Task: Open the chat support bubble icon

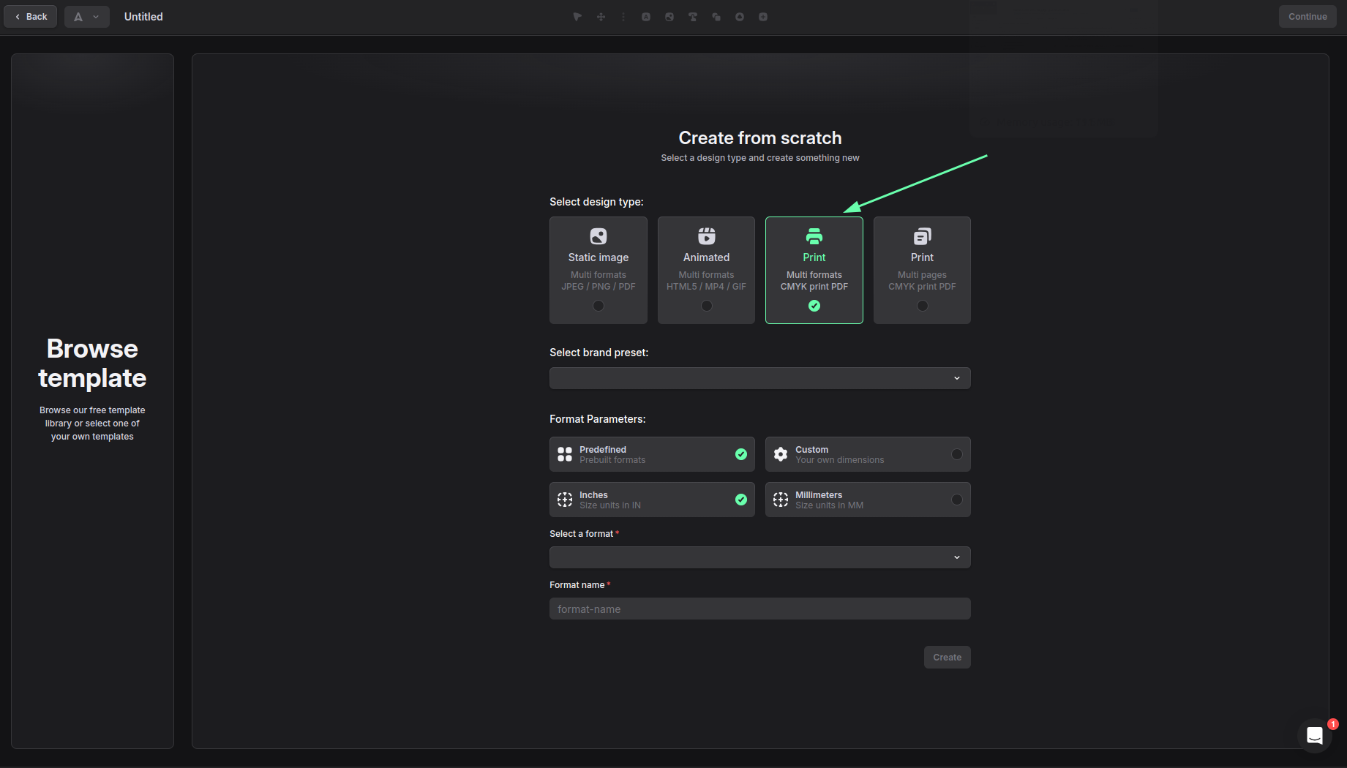Action: 1315,735
